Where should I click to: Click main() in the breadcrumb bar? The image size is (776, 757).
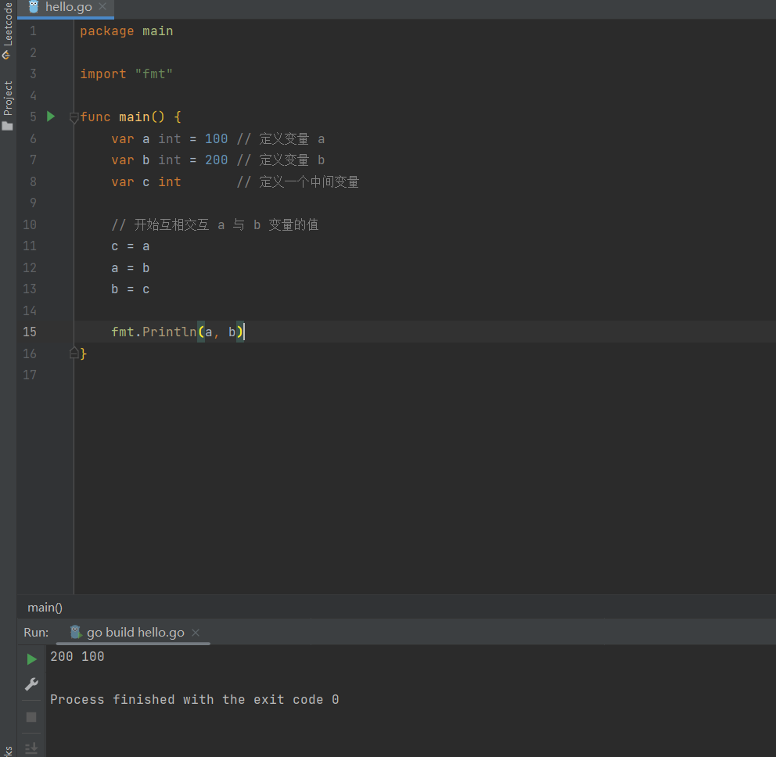tap(45, 608)
